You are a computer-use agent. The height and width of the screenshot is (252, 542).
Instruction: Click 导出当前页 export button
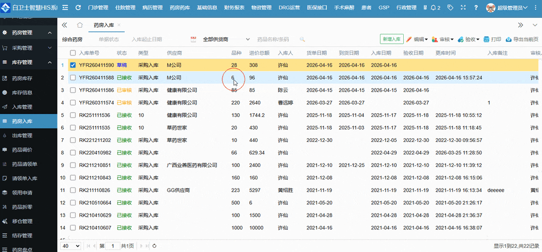point(522,40)
